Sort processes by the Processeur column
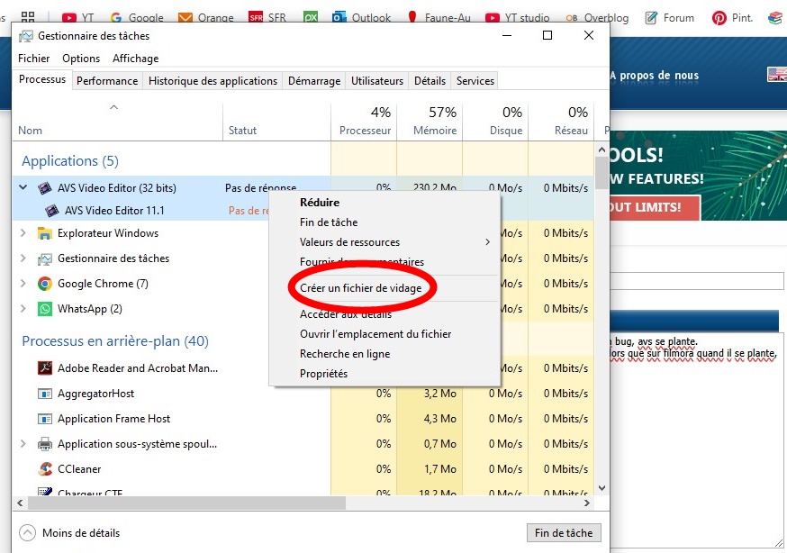 [364, 121]
